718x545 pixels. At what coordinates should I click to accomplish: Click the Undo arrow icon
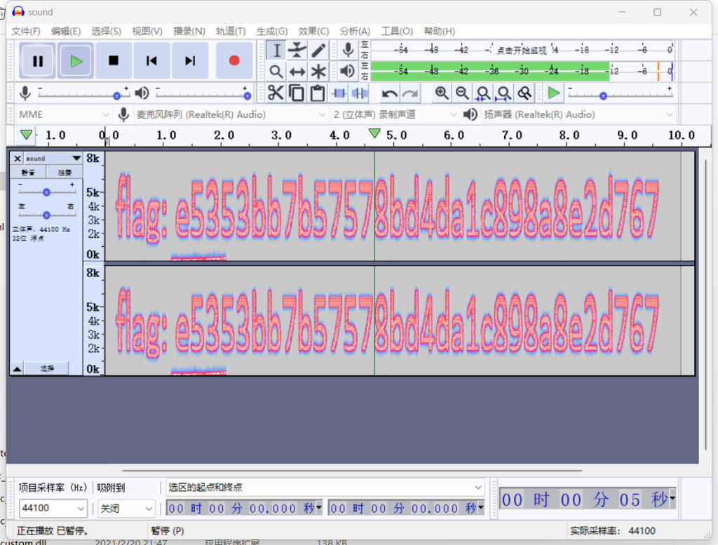(390, 93)
